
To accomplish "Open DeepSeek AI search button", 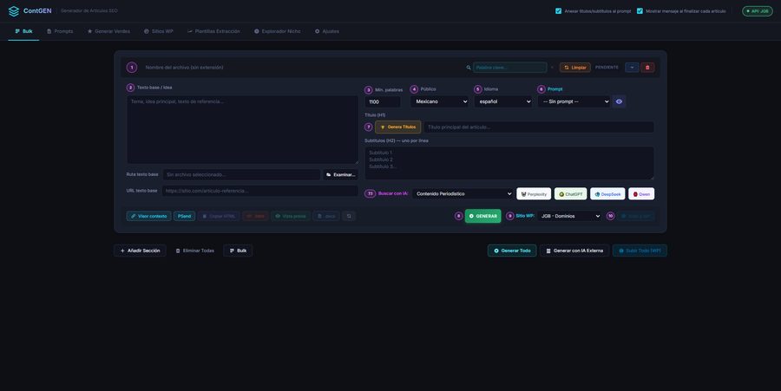I will (x=607, y=194).
